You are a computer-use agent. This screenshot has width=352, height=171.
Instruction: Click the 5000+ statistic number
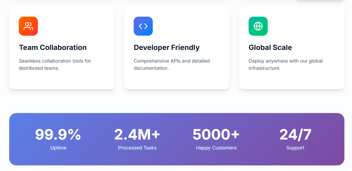tap(216, 134)
